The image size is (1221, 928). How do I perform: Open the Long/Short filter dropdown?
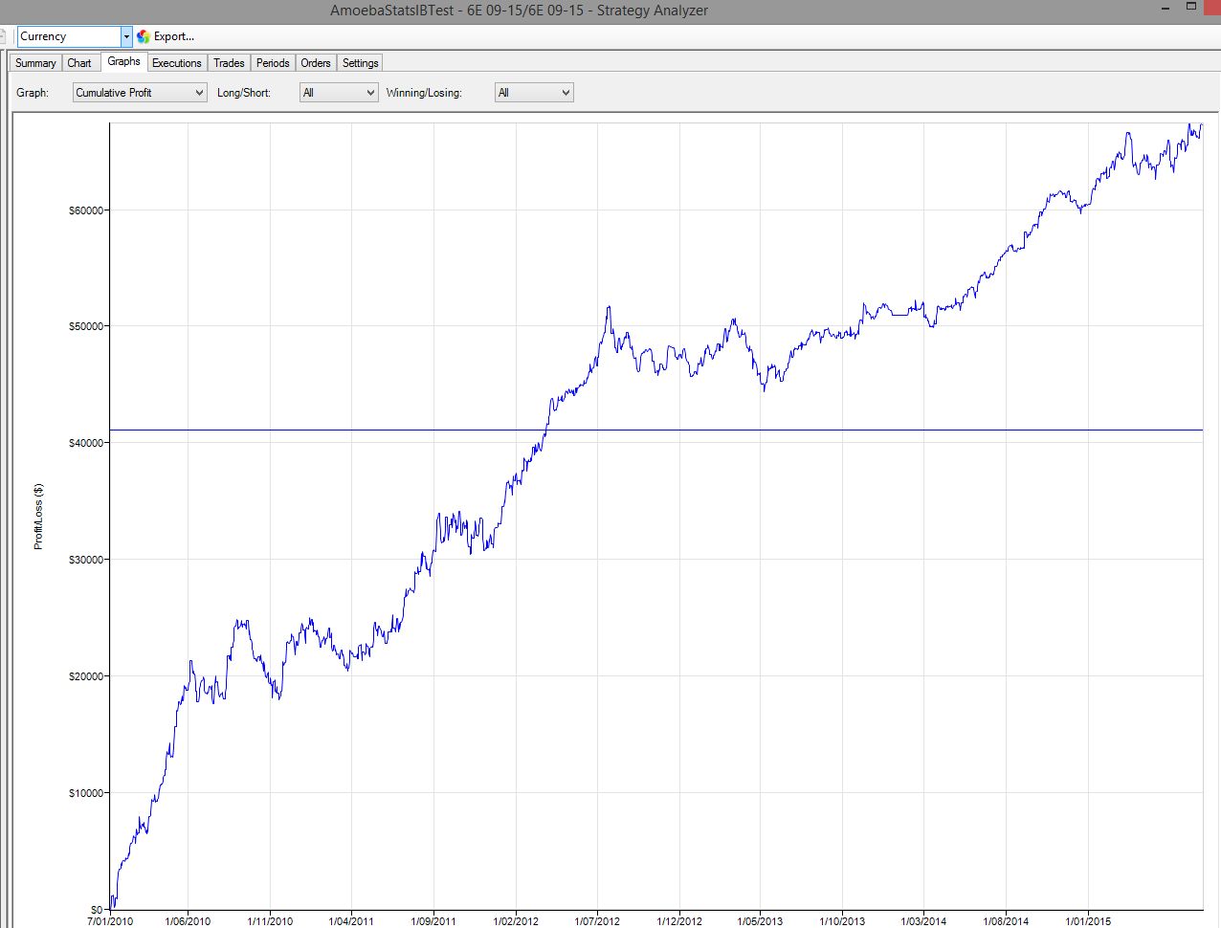tap(339, 93)
